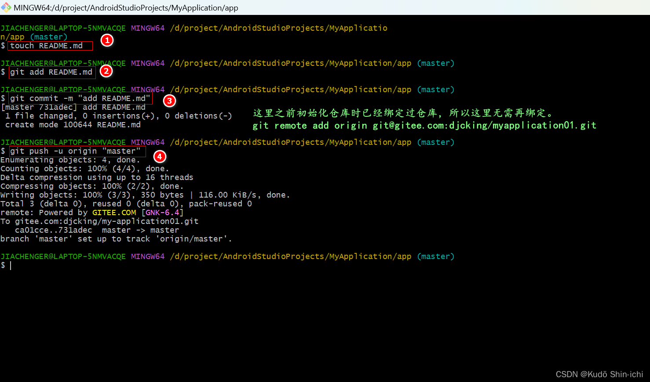
Task: Place cursor at the blinking terminal prompt
Action: [10, 265]
